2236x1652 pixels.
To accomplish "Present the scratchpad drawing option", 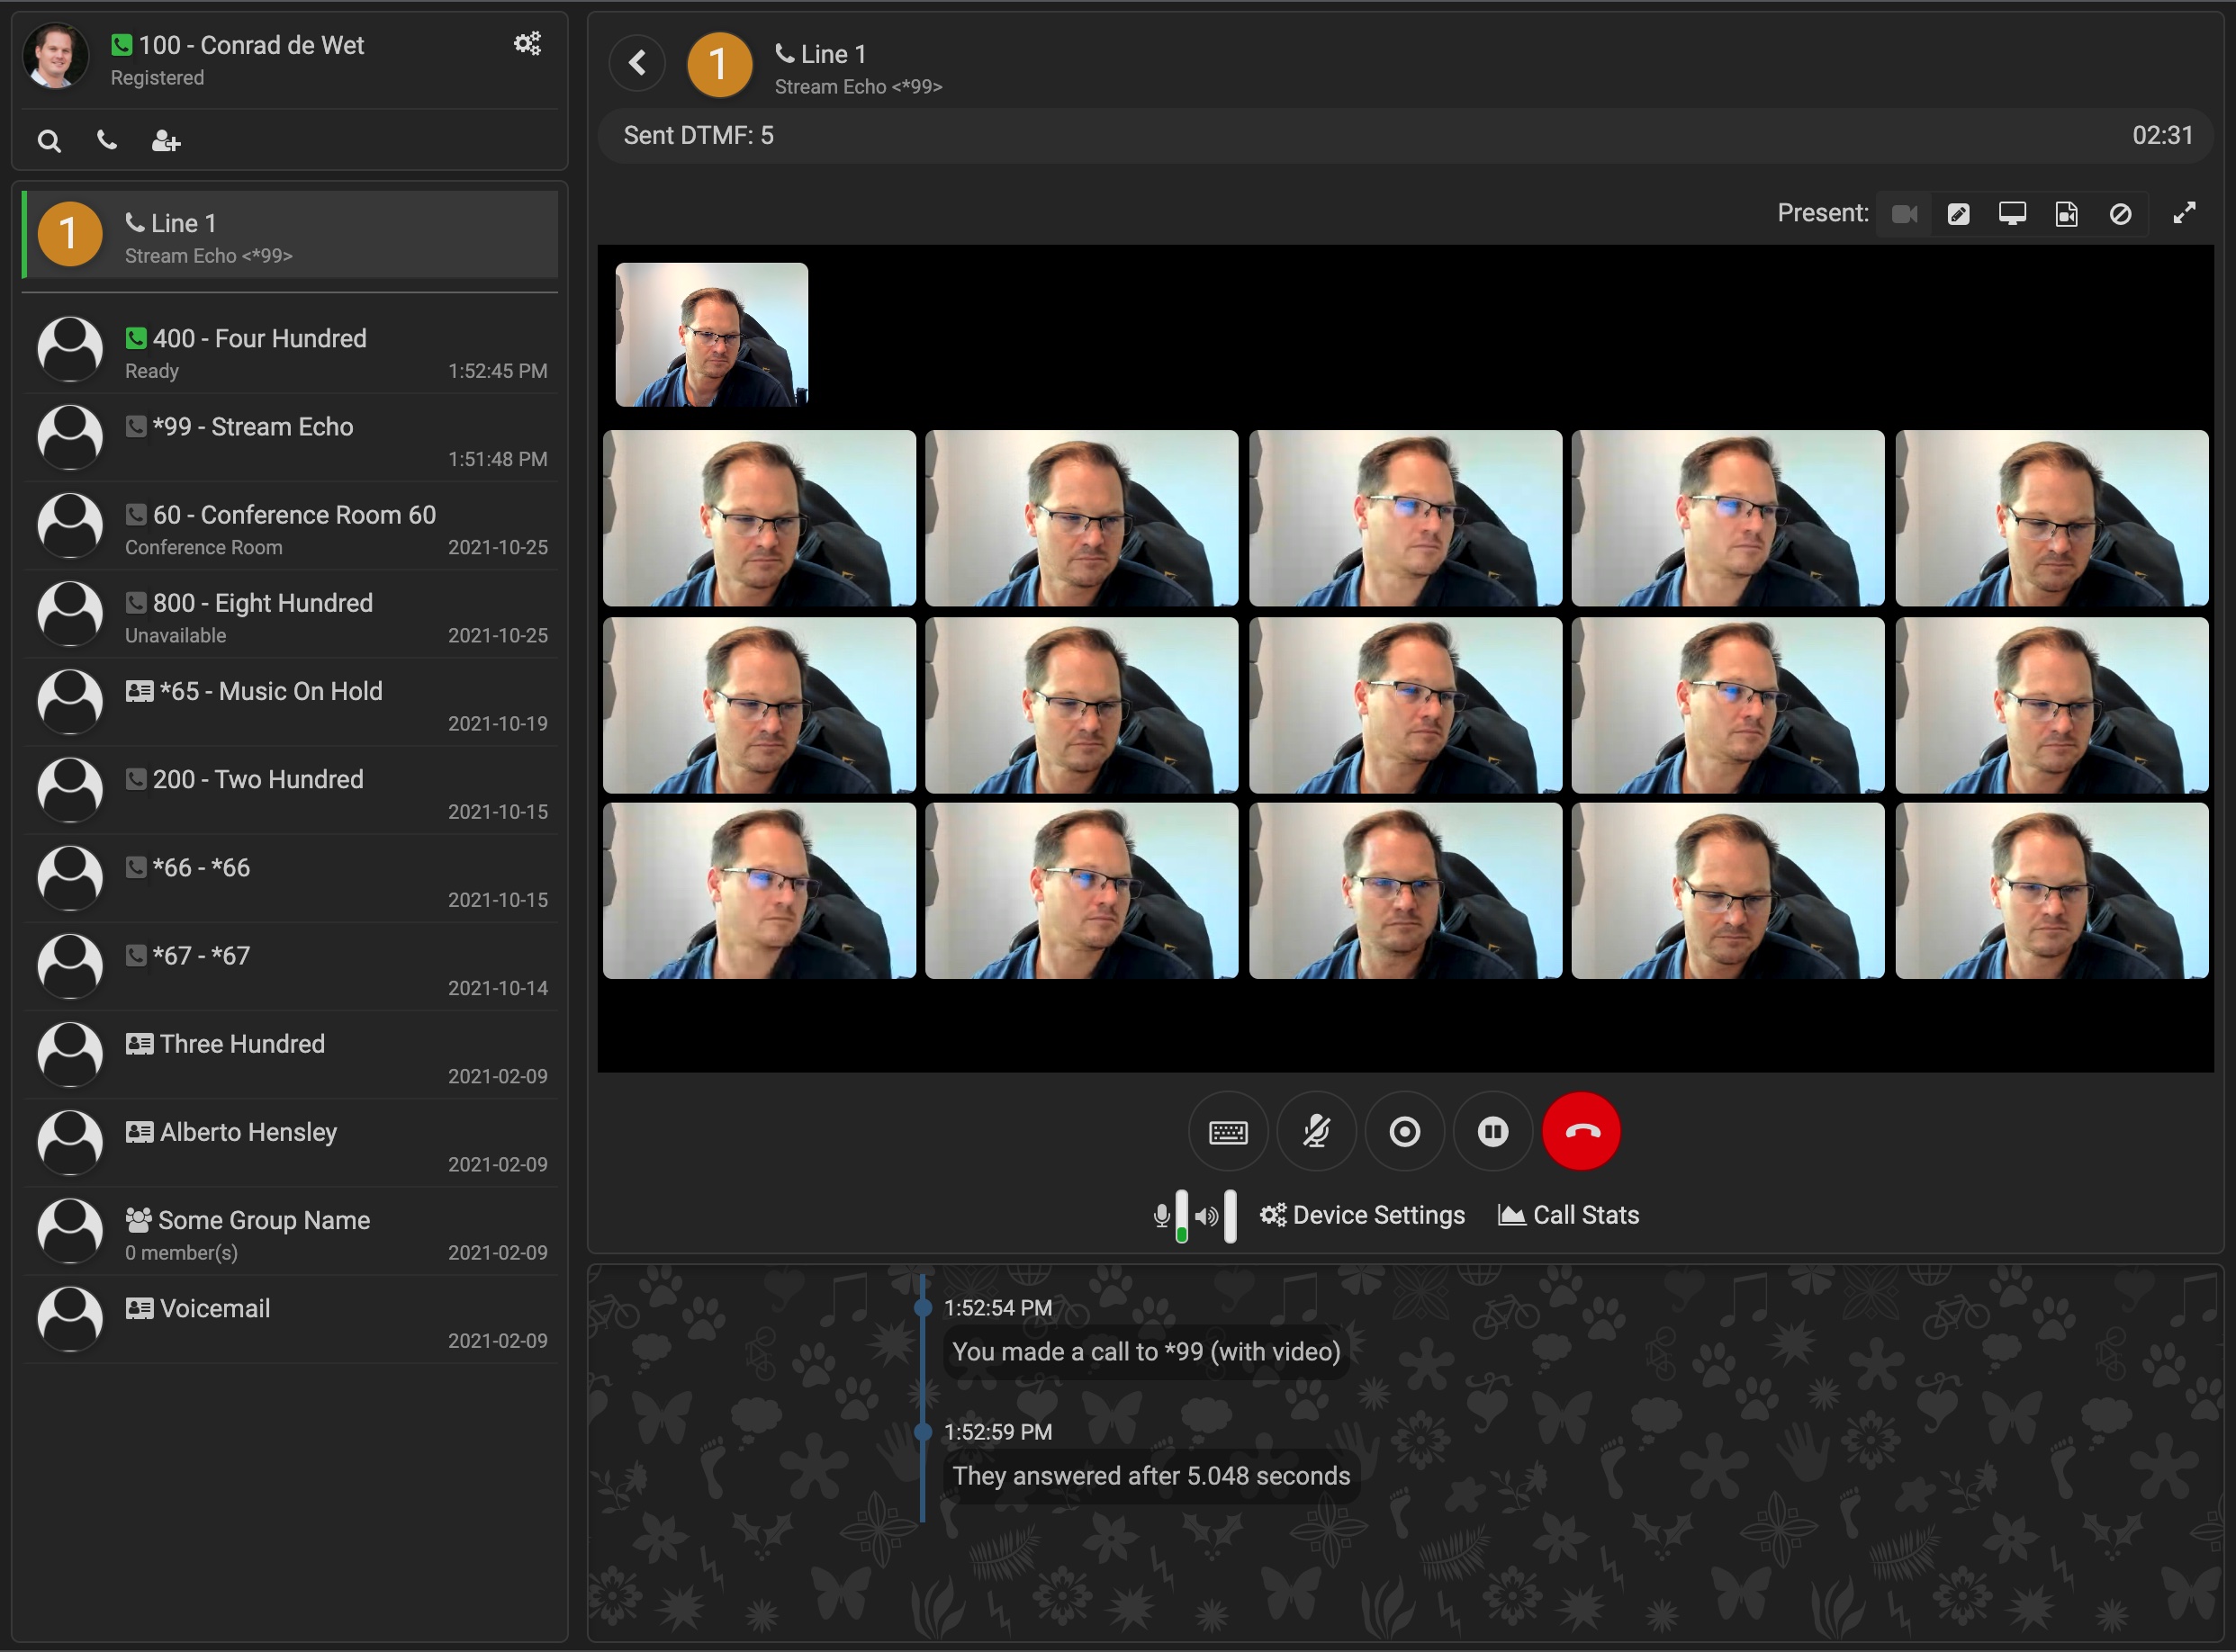I will click(1958, 214).
